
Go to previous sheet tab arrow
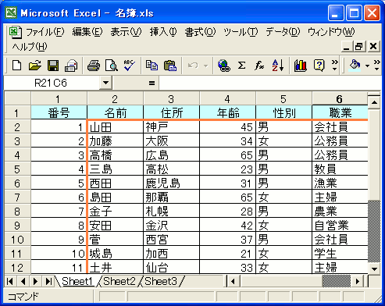pyautogui.click(x=23, y=281)
